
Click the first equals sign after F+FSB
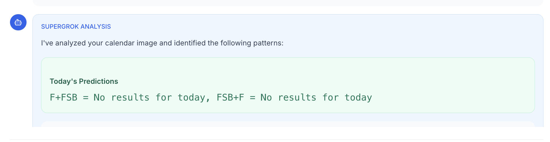[x=86, y=98]
